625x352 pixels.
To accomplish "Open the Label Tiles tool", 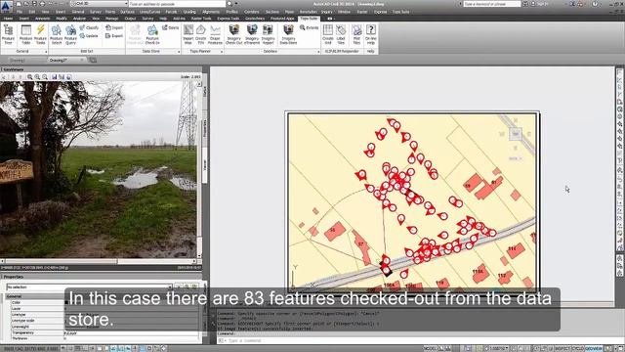I will pyautogui.click(x=341, y=34).
